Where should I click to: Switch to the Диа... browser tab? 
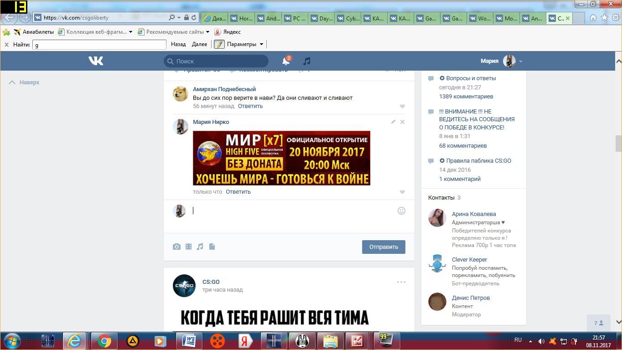click(215, 18)
